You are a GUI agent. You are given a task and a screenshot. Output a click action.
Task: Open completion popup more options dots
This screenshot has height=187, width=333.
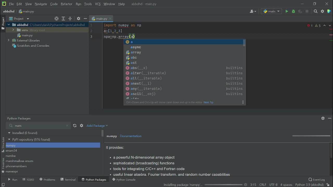tap(243, 102)
